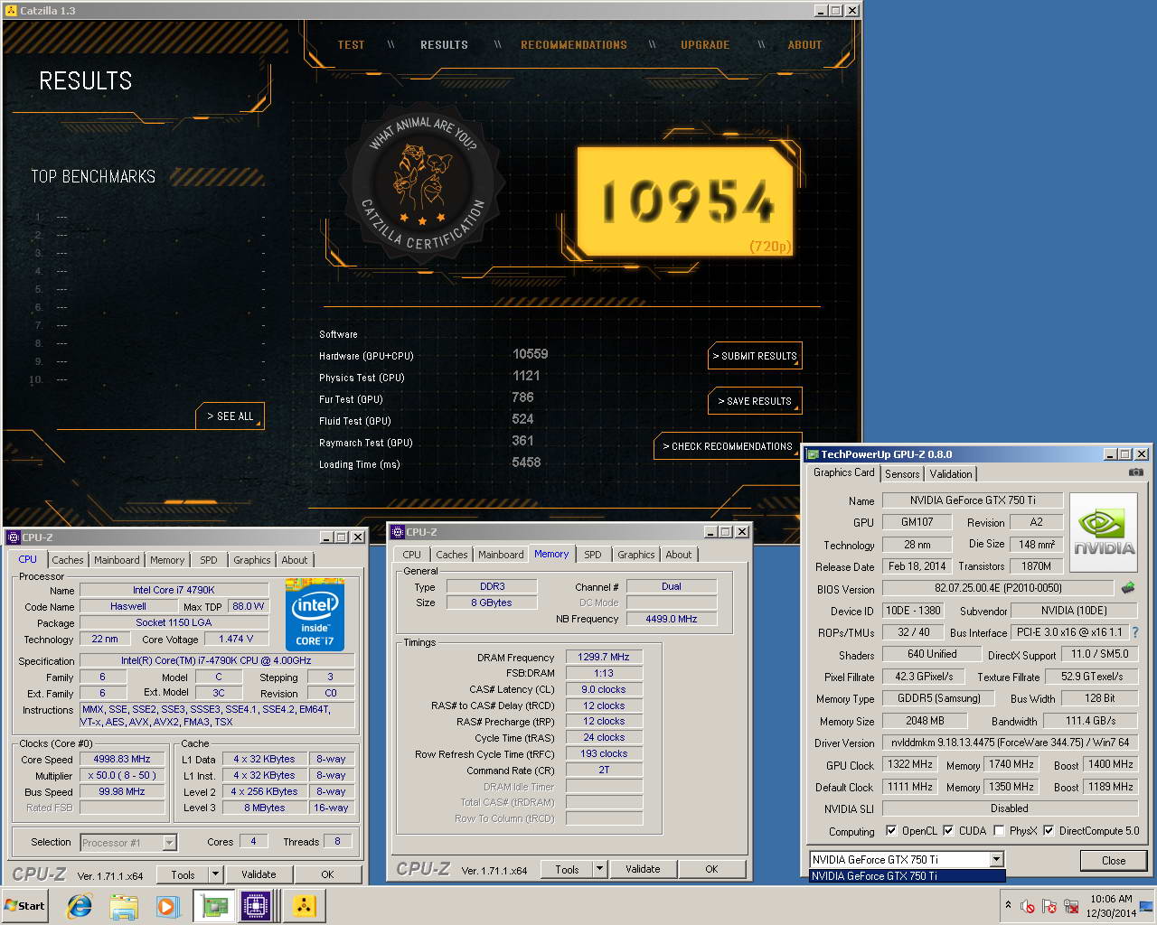Enable the PhysX checkbox in GPU-Z

(999, 830)
